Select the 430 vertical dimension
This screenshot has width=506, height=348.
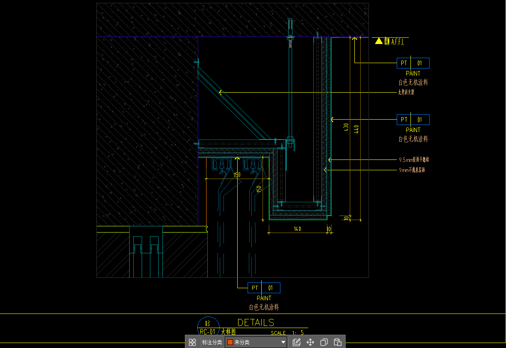(346, 127)
